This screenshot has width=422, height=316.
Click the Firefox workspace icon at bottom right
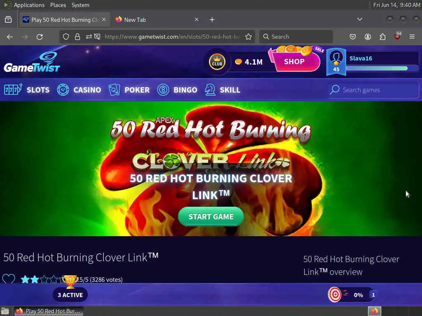tap(375, 311)
